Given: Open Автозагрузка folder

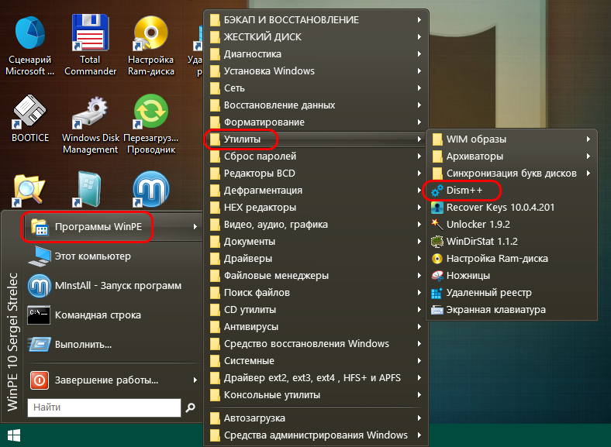Looking at the screenshot, I should [x=316, y=418].
